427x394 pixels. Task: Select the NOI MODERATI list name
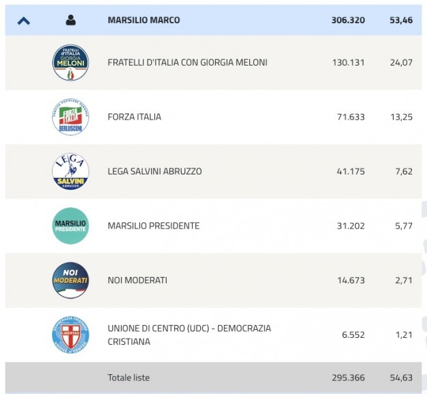click(x=137, y=280)
